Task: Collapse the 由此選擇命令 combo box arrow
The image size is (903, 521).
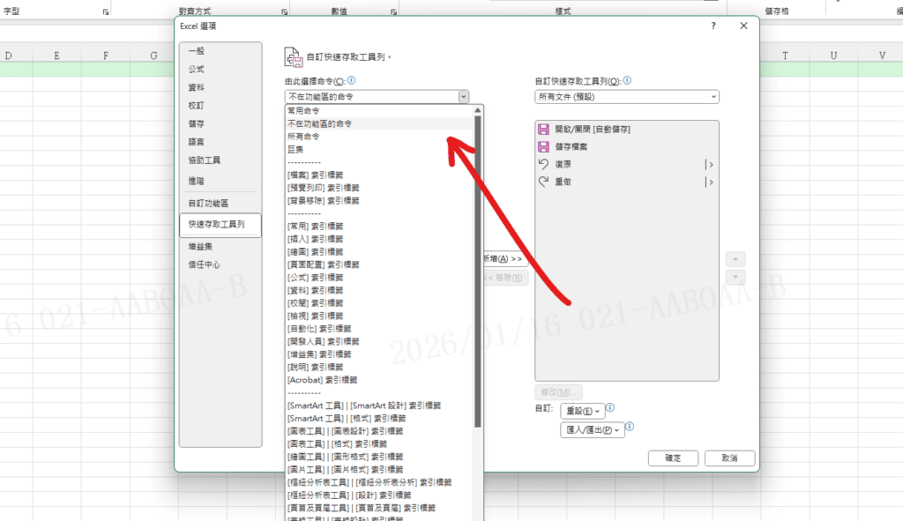Action: click(x=463, y=97)
